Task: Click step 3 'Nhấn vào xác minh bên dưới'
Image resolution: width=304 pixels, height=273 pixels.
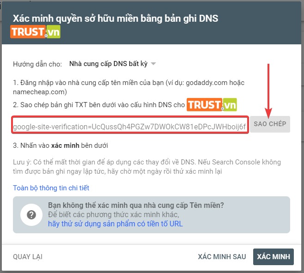Action: click(x=61, y=146)
